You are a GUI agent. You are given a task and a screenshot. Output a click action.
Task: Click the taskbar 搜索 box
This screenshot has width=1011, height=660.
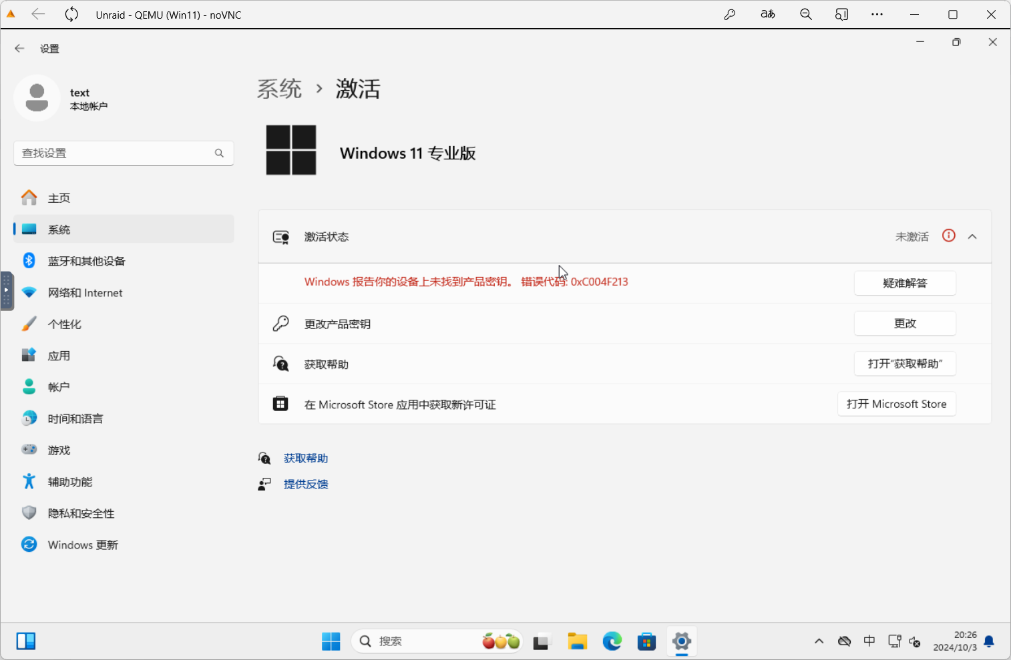point(437,641)
